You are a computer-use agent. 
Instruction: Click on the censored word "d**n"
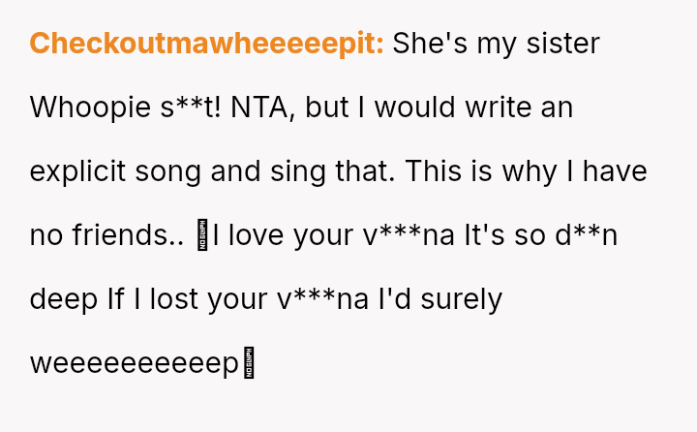585,235
